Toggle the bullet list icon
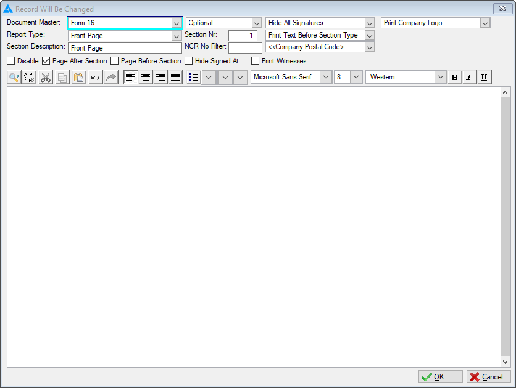Image resolution: width=516 pixels, height=388 pixels. tap(194, 78)
